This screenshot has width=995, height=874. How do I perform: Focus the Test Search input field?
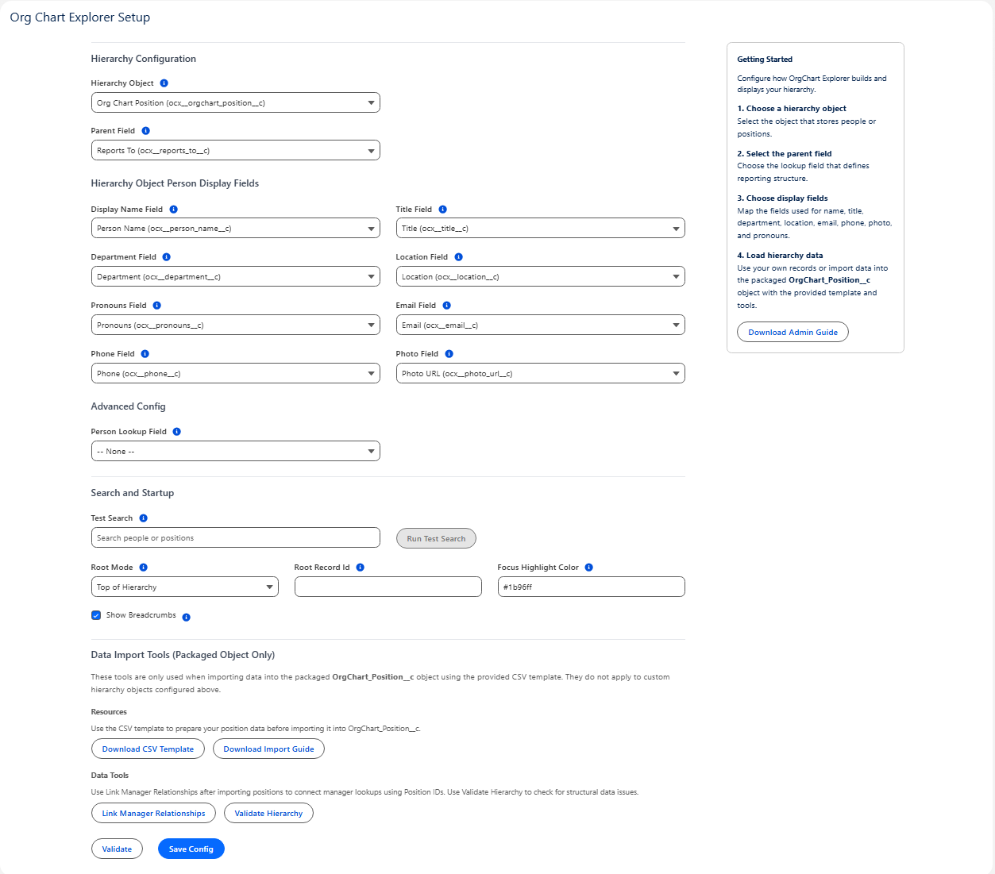(236, 537)
